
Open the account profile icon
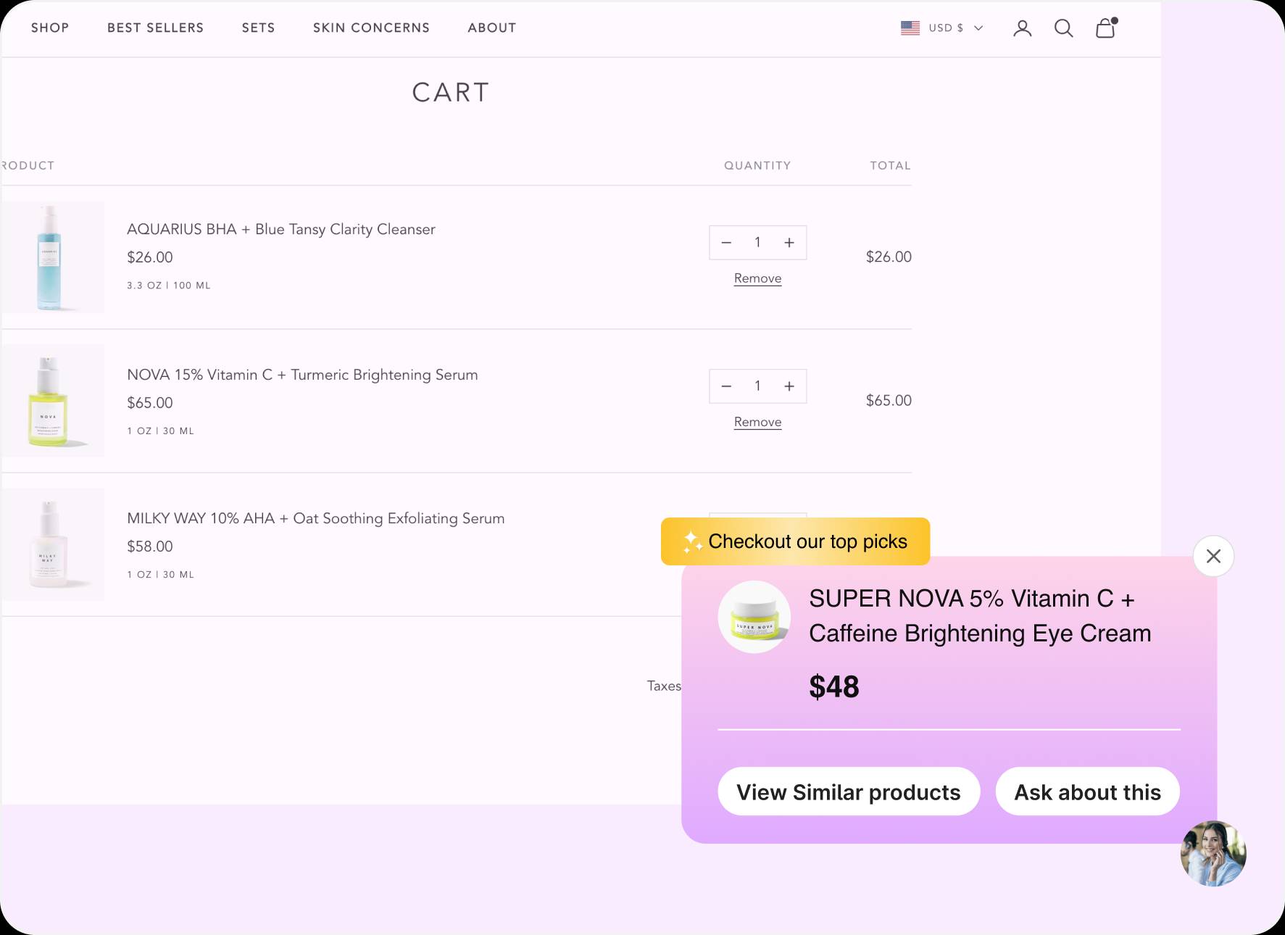(1023, 28)
